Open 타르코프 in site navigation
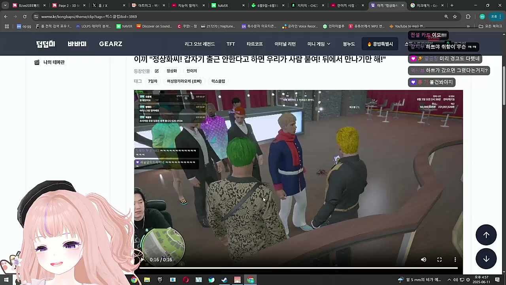The height and width of the screenshot is (285, 506). click(x=255, y=44)
